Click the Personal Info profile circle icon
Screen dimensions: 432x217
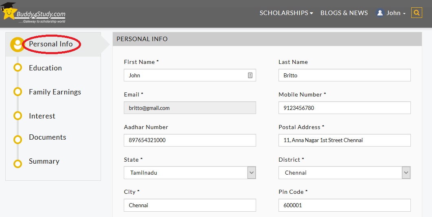pos(18,44)
